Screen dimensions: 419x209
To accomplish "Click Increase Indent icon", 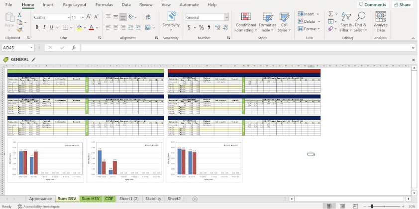I will click(x=138, y=27).
